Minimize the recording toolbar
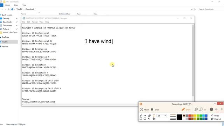 pyautogui.click(x=215, y=104)
